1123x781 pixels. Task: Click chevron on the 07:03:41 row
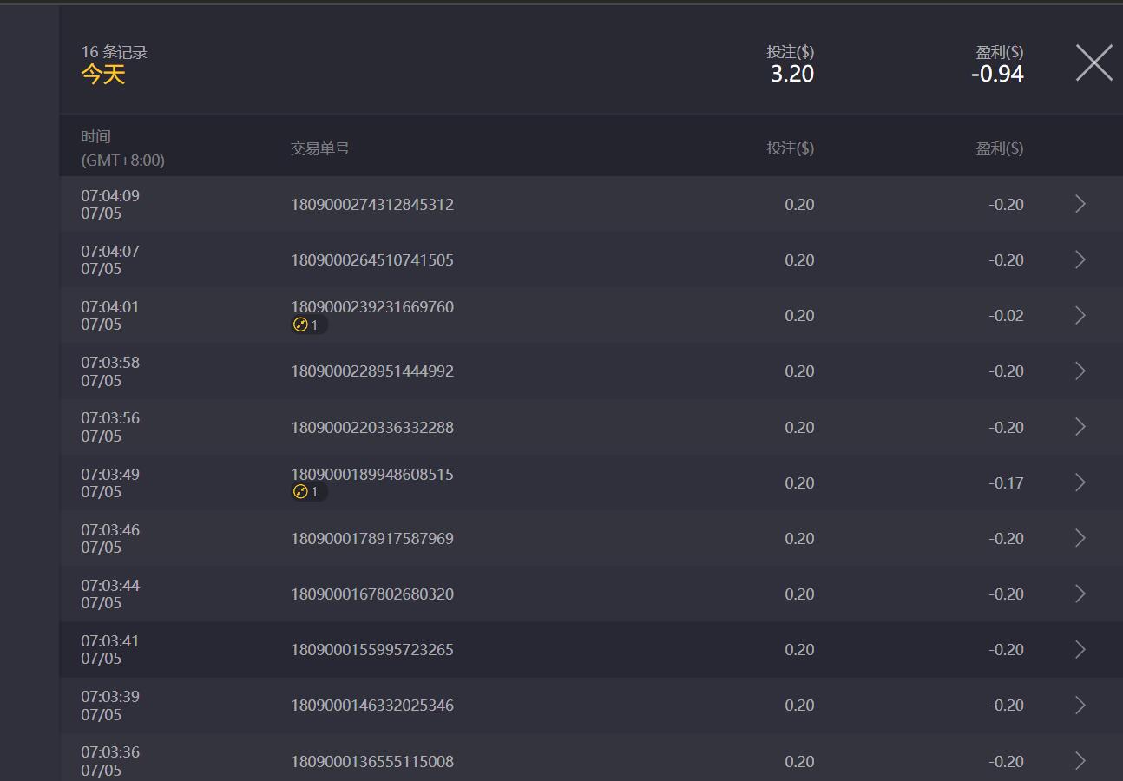point(1080,649)
